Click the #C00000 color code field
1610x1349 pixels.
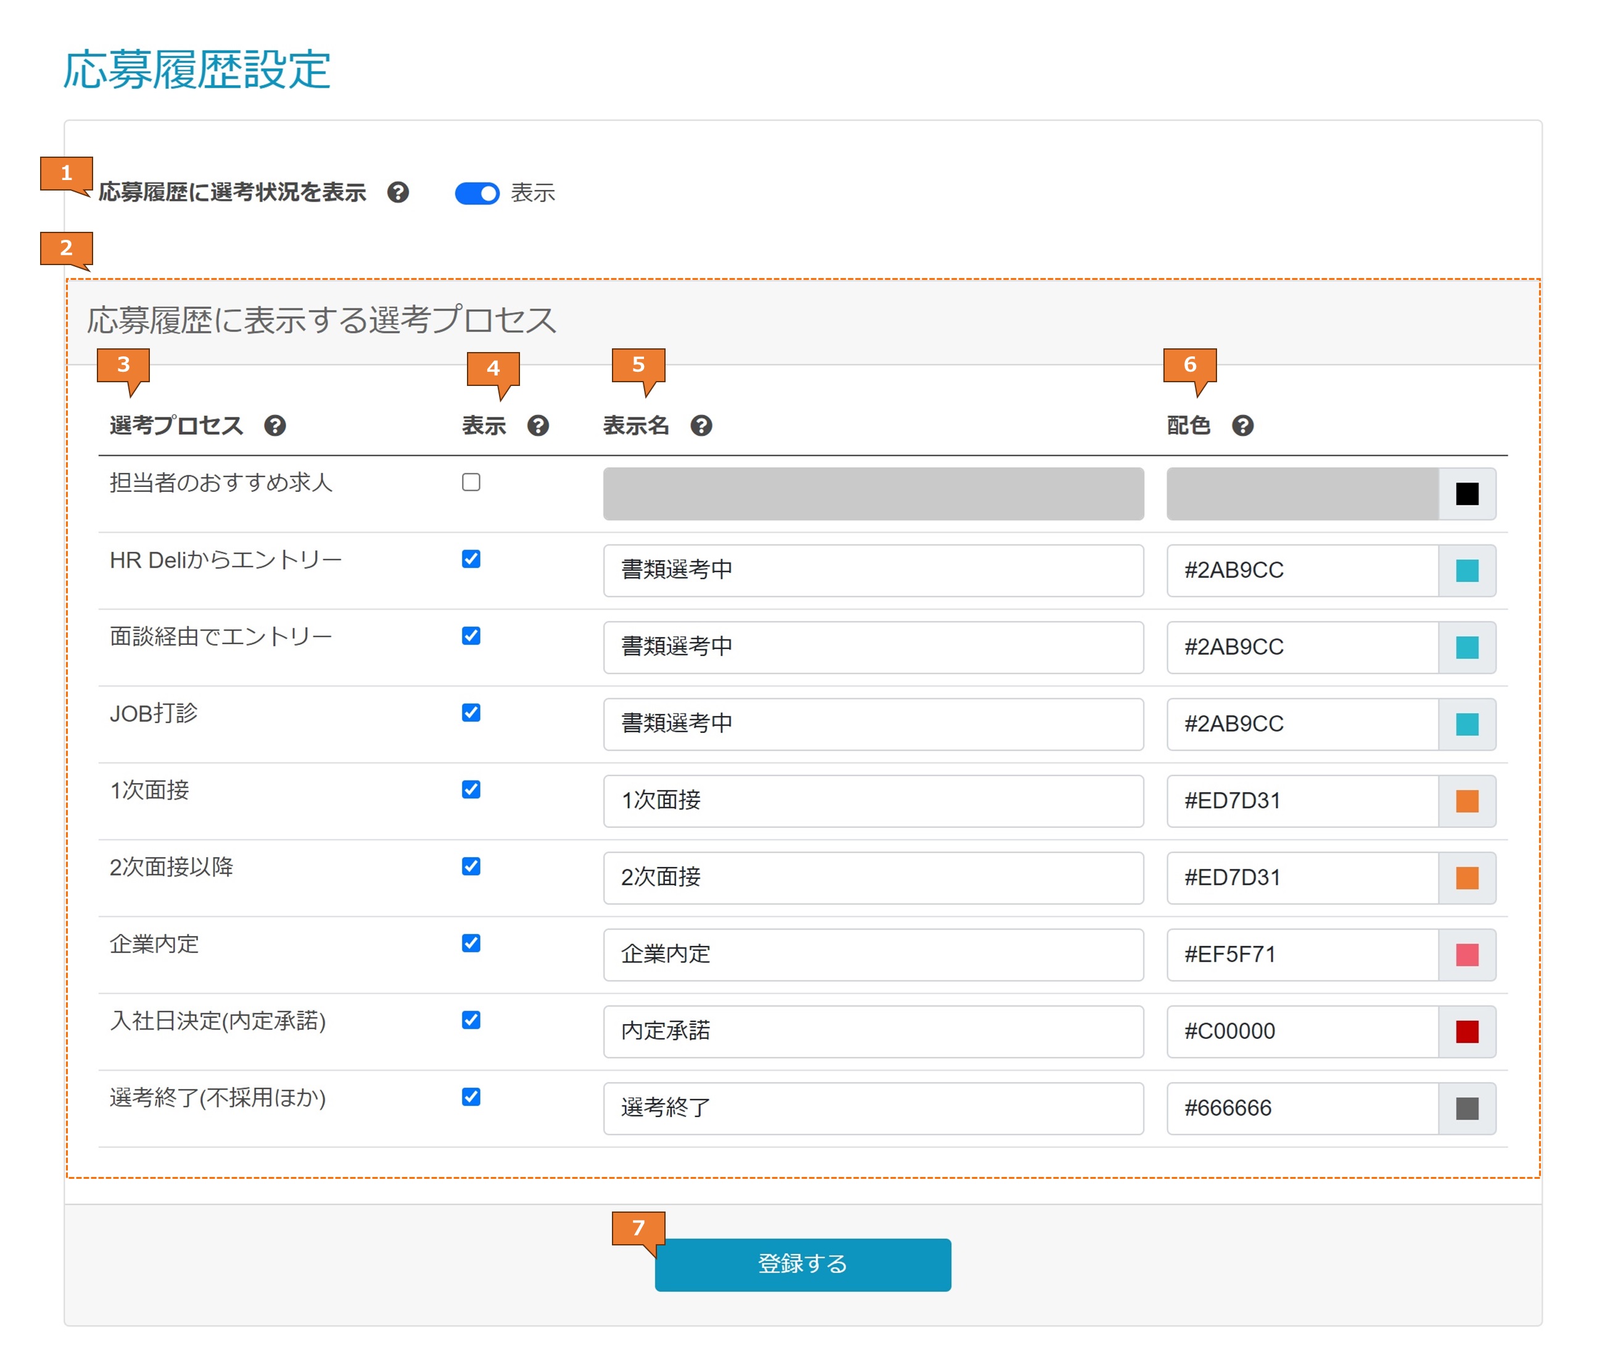pyautogui.click(x=1303, y=1031)
